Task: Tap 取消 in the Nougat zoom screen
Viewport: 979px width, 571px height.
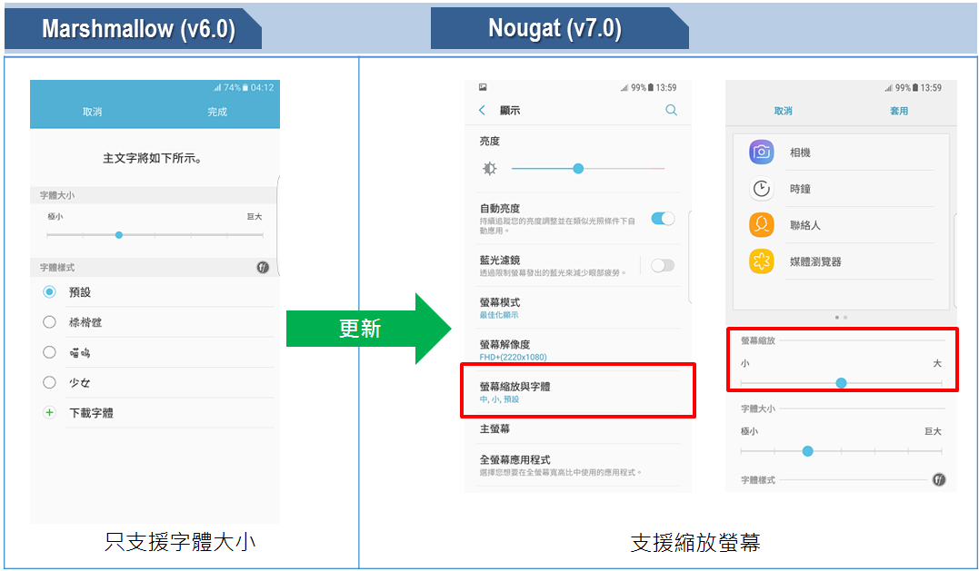Action: pyautogui.click(x=783, y=111)
